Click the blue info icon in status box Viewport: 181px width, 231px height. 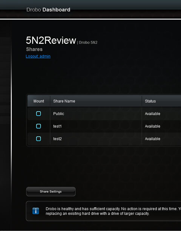click(36, 211)
